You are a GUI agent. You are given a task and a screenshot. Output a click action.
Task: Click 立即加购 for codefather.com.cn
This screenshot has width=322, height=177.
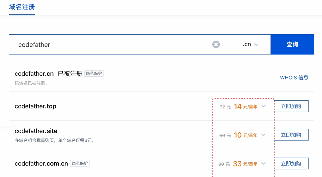pyautogui.click(x=291, y=164)
